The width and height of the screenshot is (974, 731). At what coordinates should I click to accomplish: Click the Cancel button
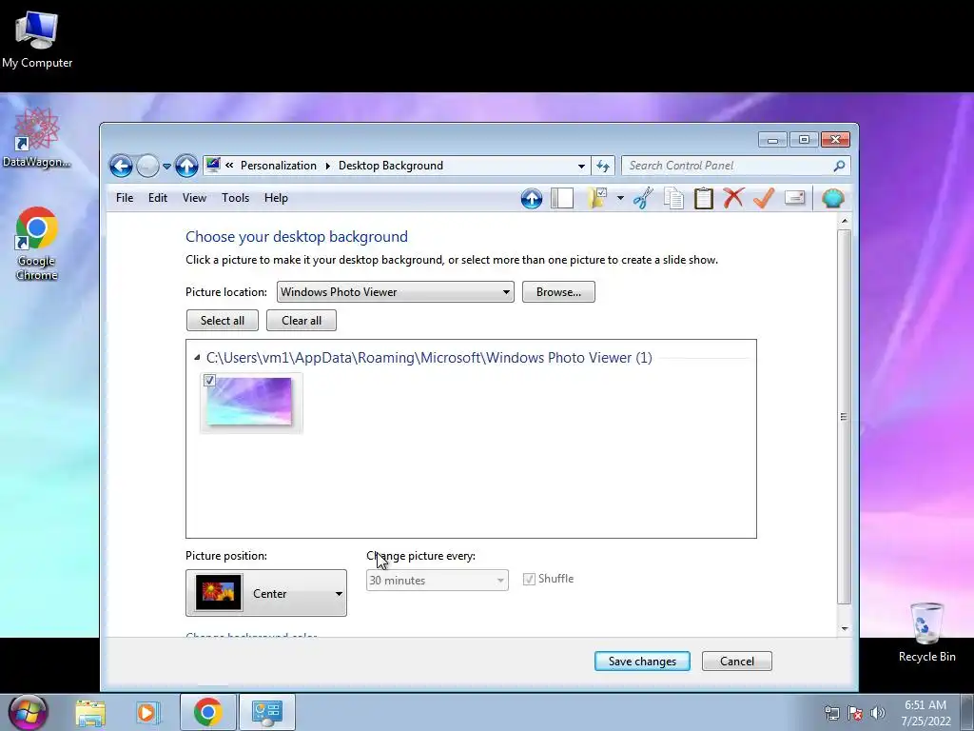[x=737, y=661]
